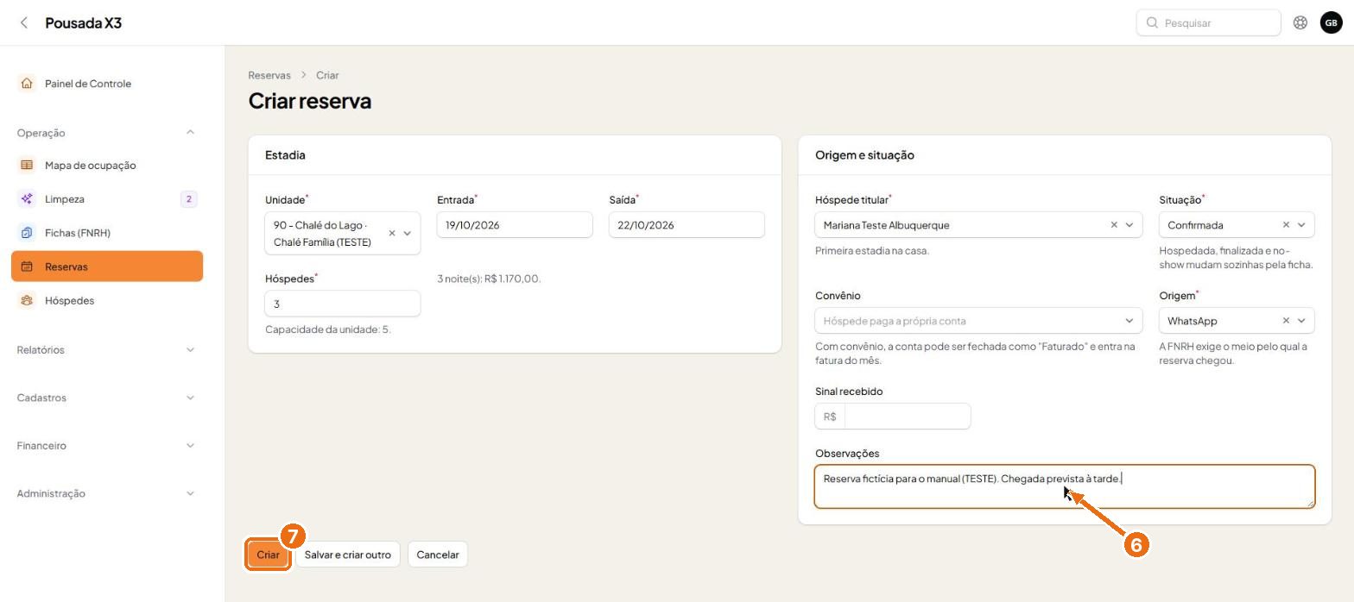
Task: Open Mapa de ocupação page
Action: pyautogui.click(x=107, y=166)
